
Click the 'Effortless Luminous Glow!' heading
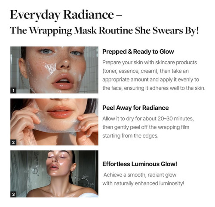point(140,164)
